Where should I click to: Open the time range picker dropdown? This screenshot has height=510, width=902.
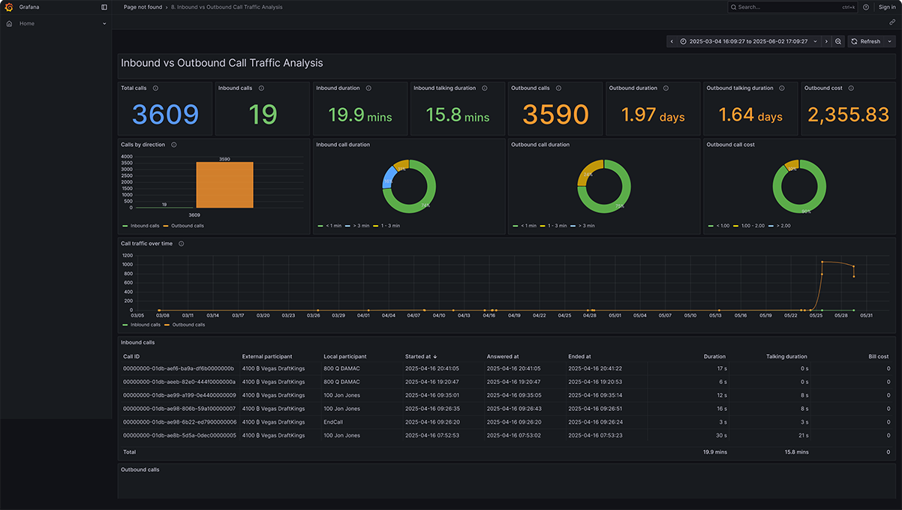click(748, 41)
